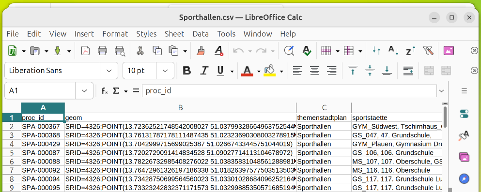Viewport: 481px width, 192px height.
Task: Click the Insert Row icon
Action: coord(326,51)
